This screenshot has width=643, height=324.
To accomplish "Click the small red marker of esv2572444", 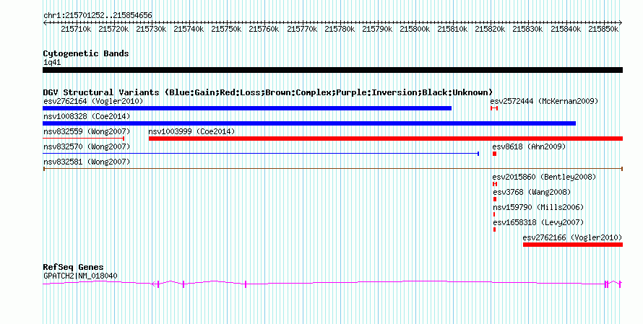I will pos(494,108).
